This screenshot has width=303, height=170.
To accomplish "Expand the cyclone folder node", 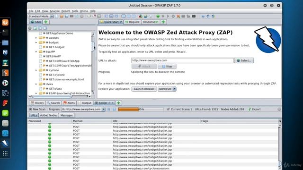I will tap(36, 70).
